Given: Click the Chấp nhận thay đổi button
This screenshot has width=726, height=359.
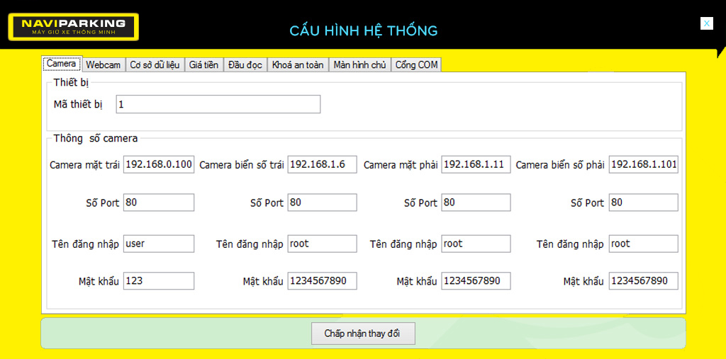Looking at the screenshot, I should (363, 334).
